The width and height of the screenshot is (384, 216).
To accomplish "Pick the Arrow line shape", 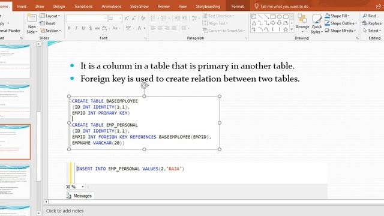I will click(x=266, y=17).
